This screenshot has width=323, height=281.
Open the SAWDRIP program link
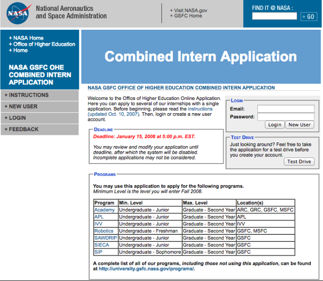[106, 238]
